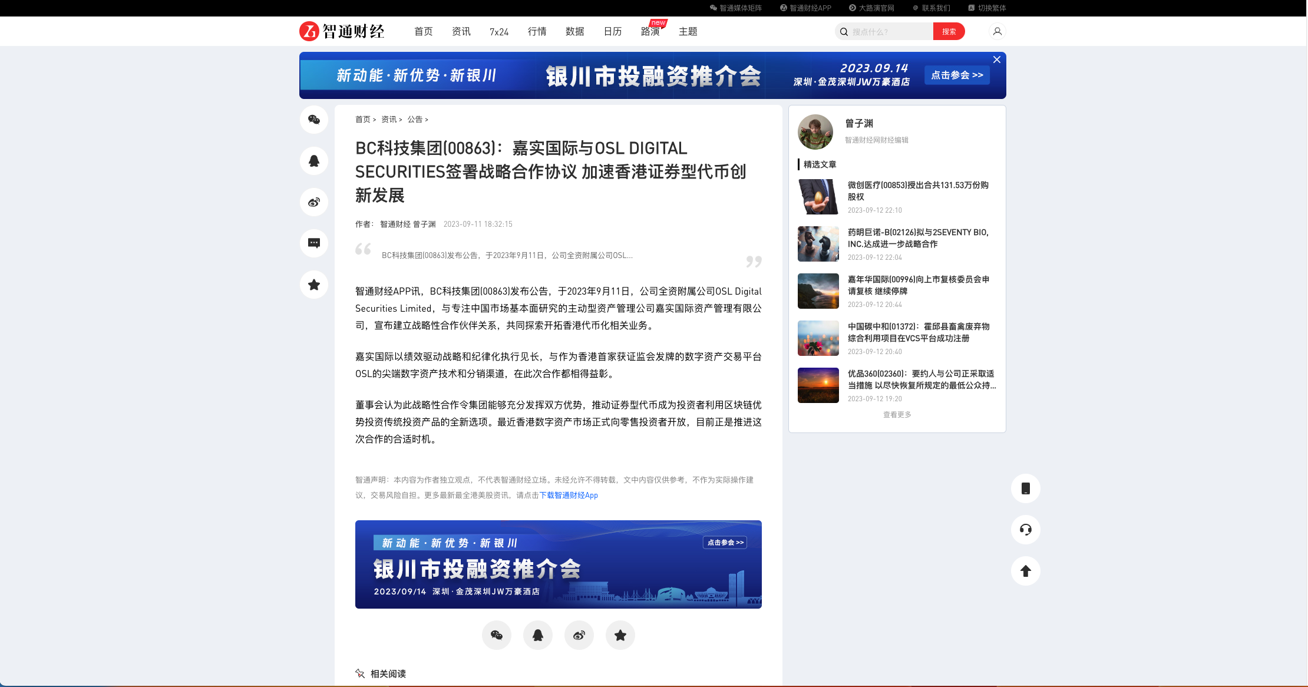Viewport: 1308px width, 687px height.
Task: Open comments icon in left sidebar
Action: (x=314, y=243)
